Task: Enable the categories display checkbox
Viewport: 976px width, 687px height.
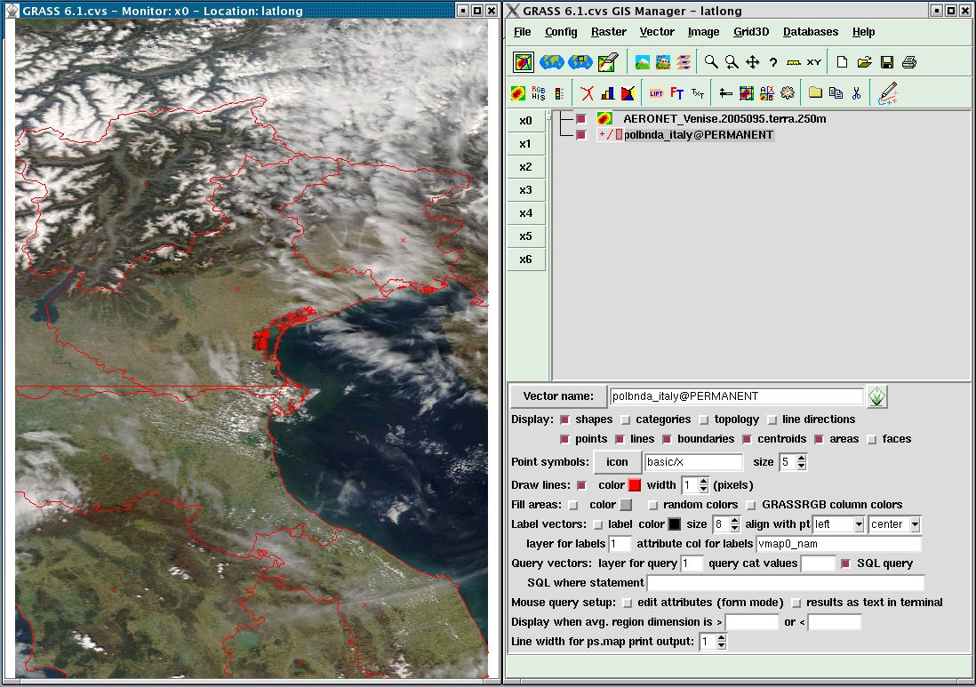Action: pos(627,419)
